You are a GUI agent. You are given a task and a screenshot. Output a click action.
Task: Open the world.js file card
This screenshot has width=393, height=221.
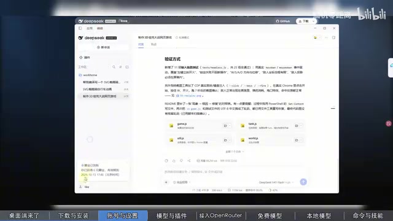pos(271,140)
